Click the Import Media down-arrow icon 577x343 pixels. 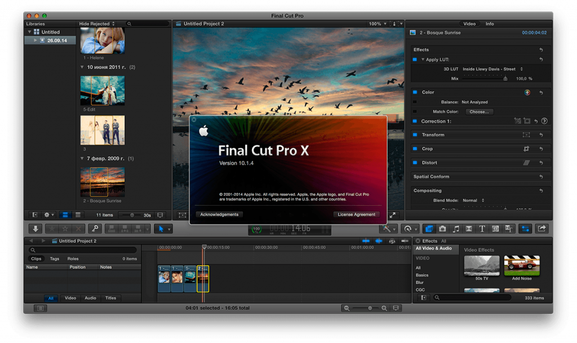click(x=35, y=229)
